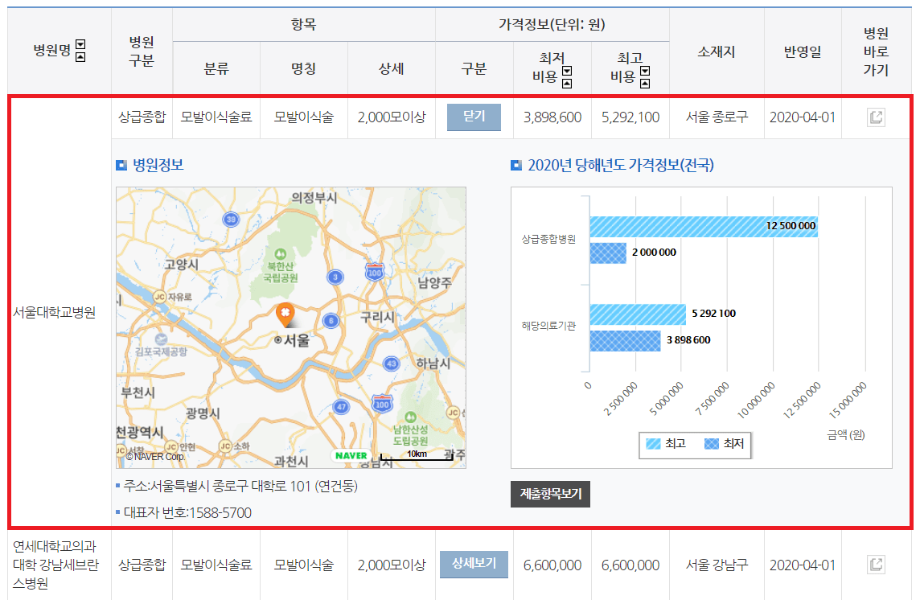Click 서울 강남구 location cell
Screen dimensions: 920x600
click(x=717, y=565)
